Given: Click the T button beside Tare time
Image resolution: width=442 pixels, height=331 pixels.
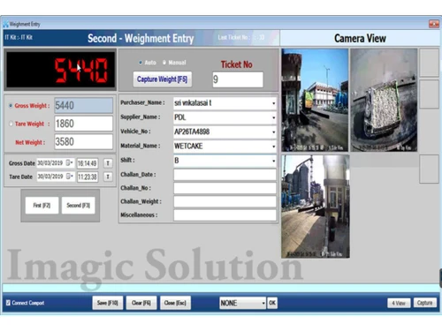Looking at the screenshot, I should pos(108,177).
